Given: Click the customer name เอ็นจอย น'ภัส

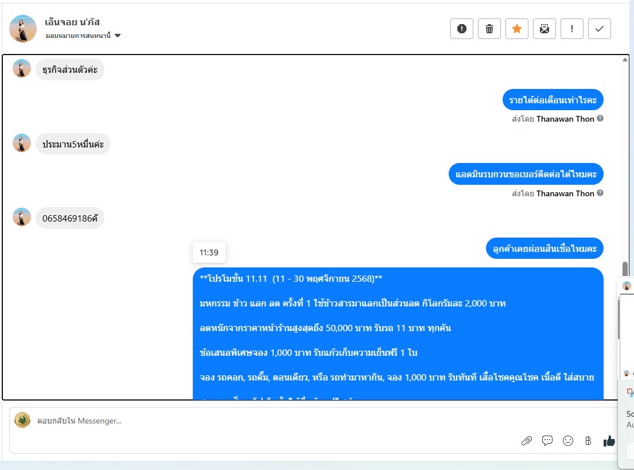Looking at the screenshot, I should [x=72, y=22].
